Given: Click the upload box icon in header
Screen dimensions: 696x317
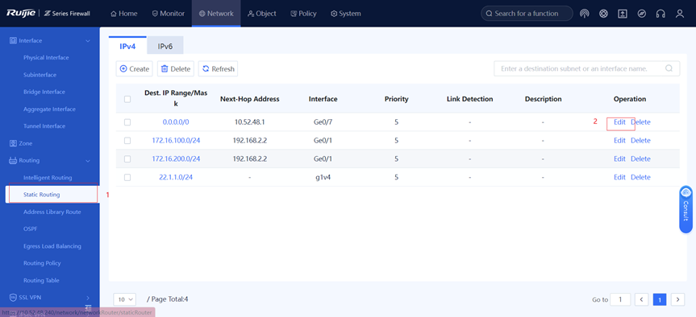Looking at the screenshot, I should pos(623,14).
